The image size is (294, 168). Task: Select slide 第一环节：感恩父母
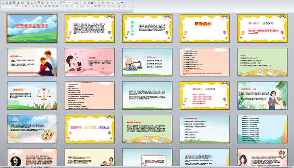click(x=262, y=29)
